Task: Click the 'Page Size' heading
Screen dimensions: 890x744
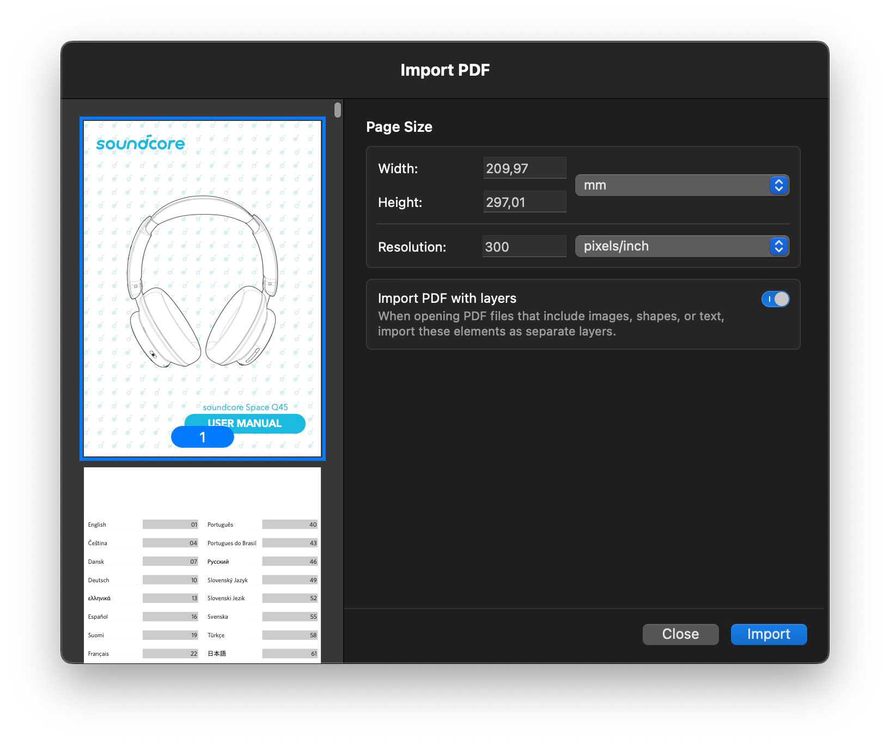Action: point(399,127)
